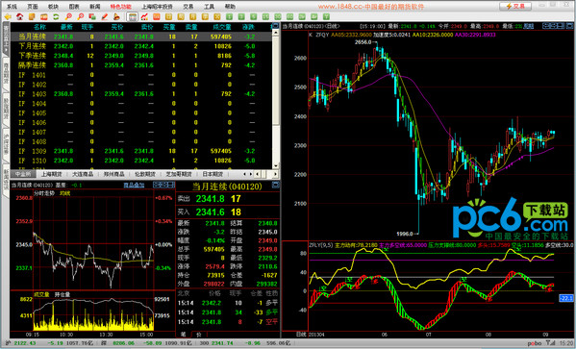Open the red trend chart icon
Viewport: 576px width, 349px height.
(144, 16)
